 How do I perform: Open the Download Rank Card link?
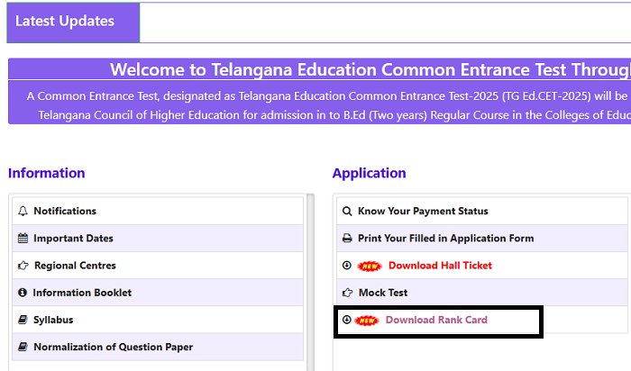pyautogui.click(x=436, y=320)
